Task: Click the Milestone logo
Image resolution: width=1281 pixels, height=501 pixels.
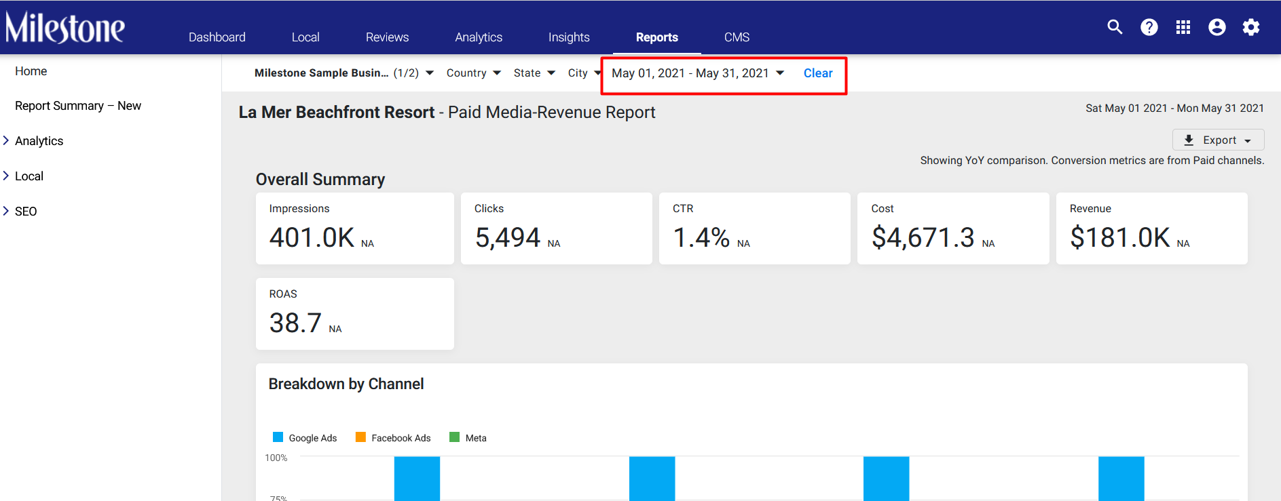Action: click(x=65, y=28)
